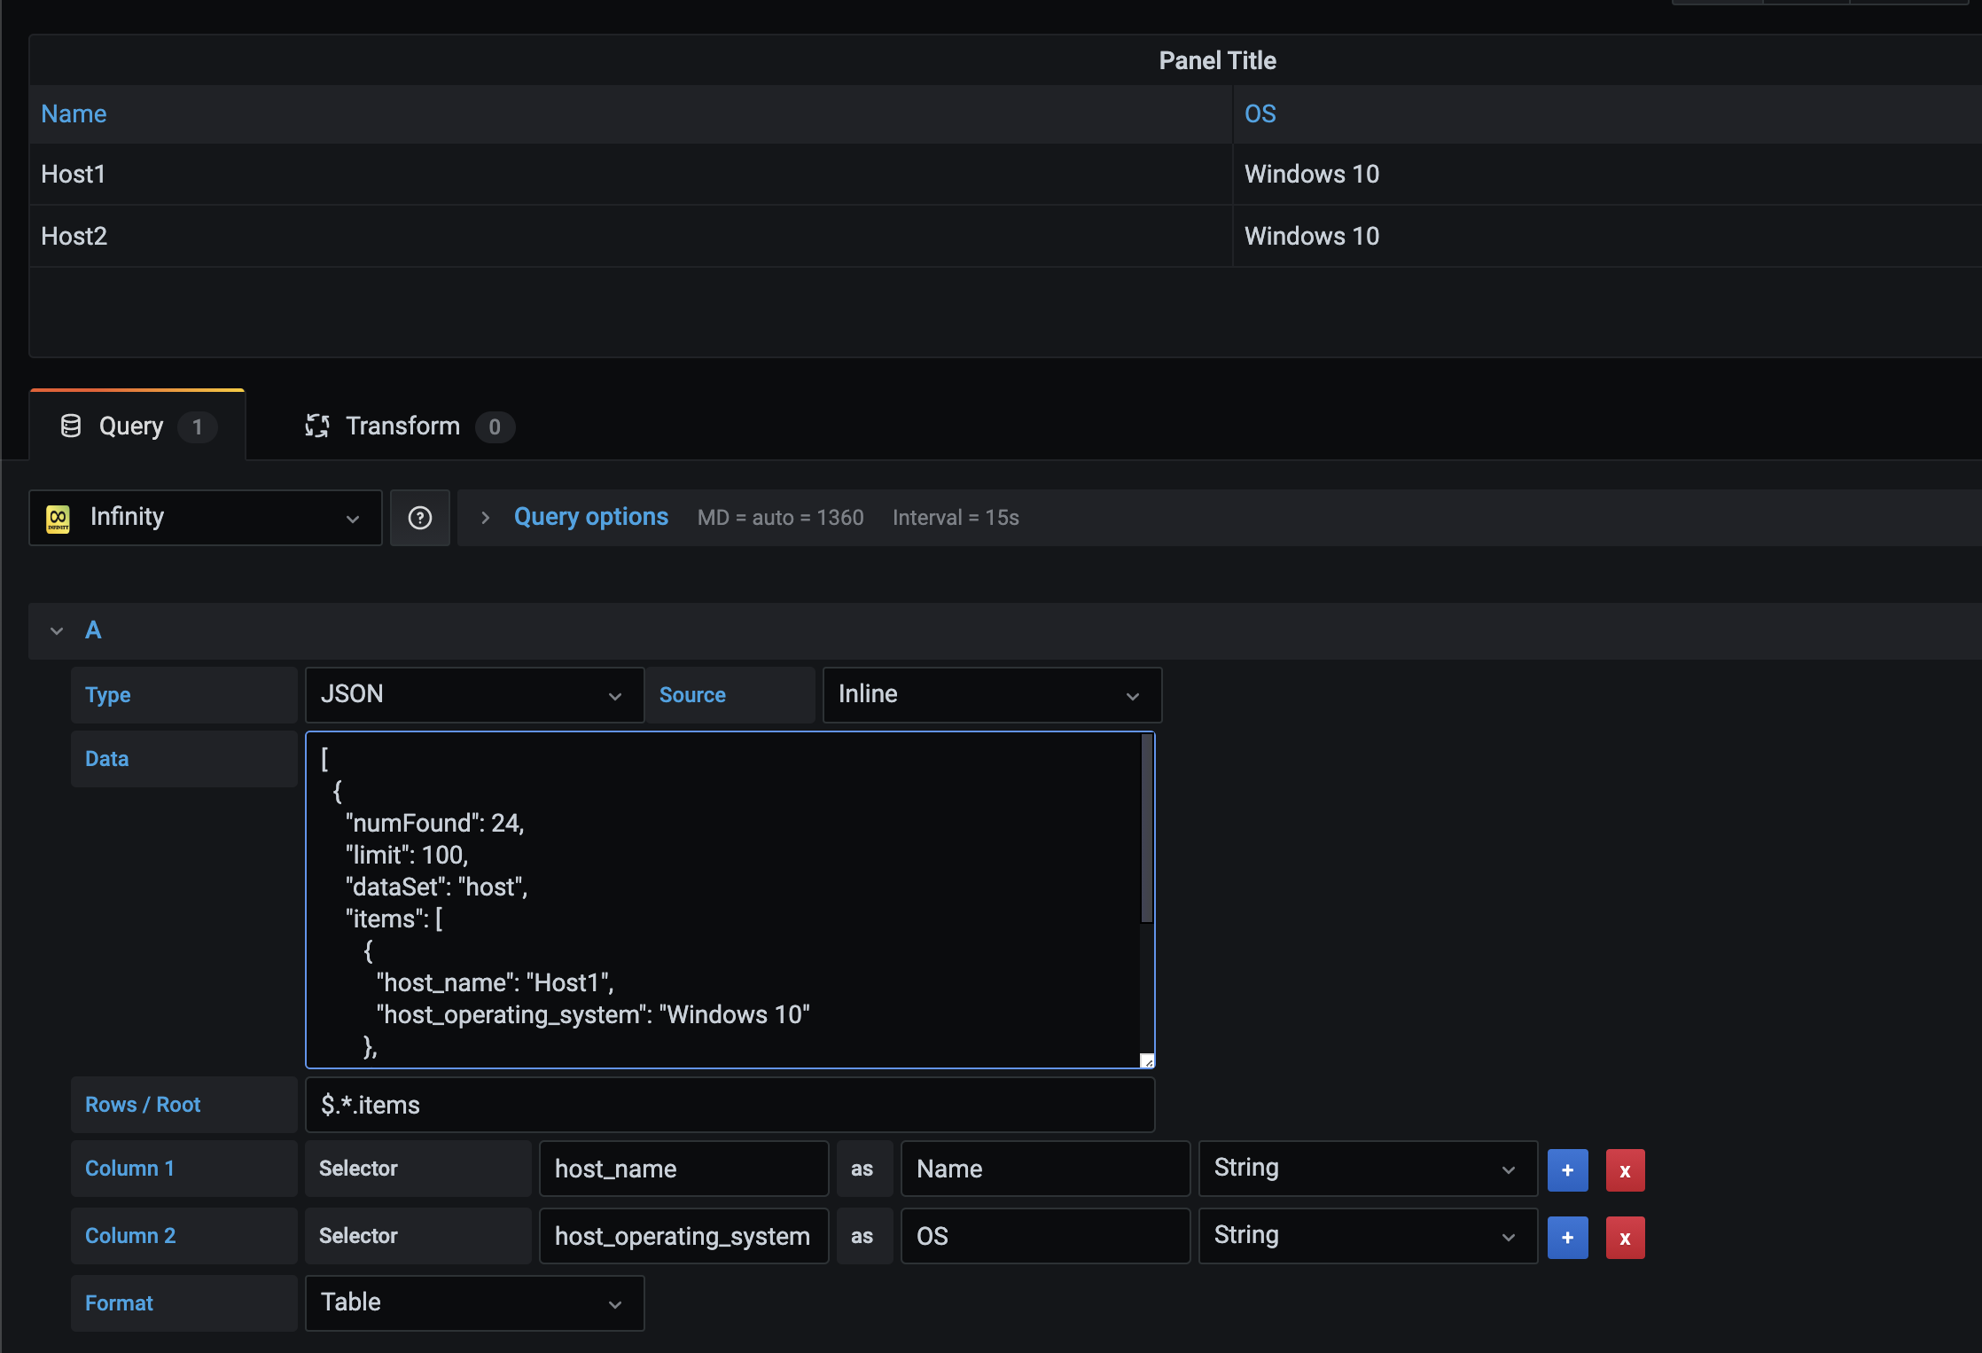Add a new column with the plus button

coord(1567,1169)
